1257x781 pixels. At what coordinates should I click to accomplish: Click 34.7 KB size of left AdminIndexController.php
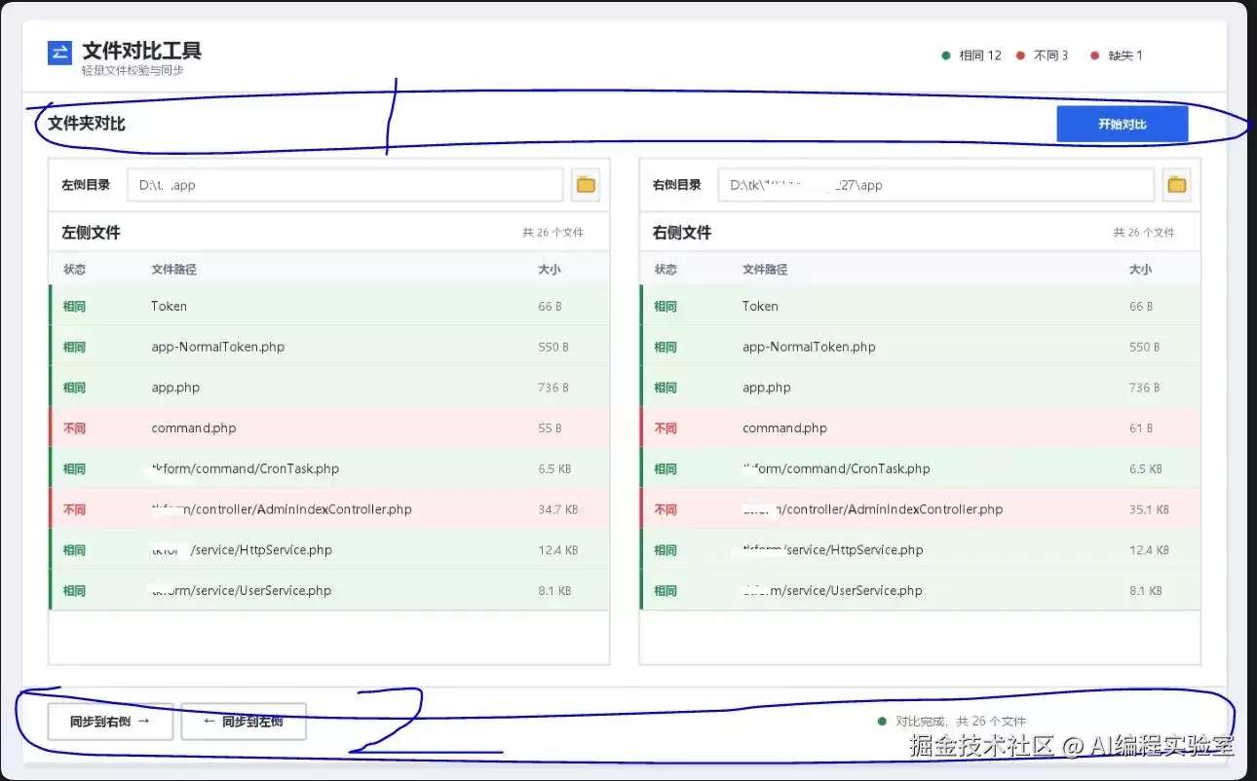558,509
